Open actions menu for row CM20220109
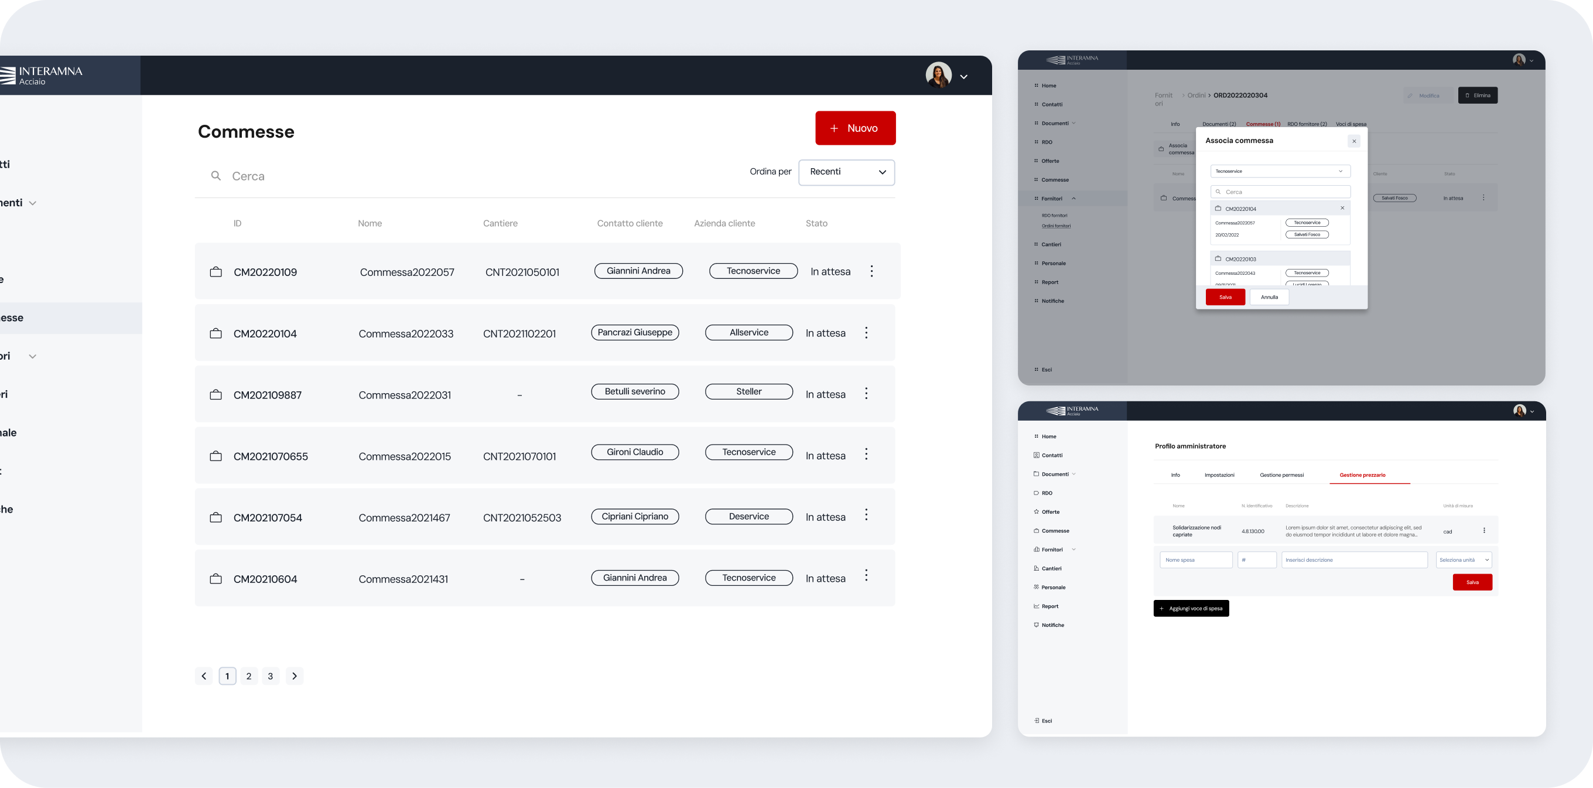This screenshot has width=1593, height=788. 871,271
